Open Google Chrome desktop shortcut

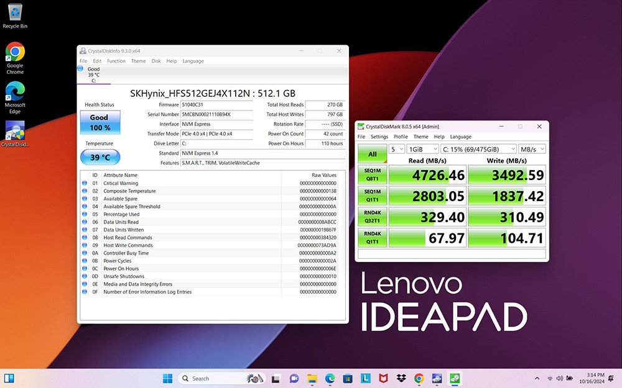point(15,53)
